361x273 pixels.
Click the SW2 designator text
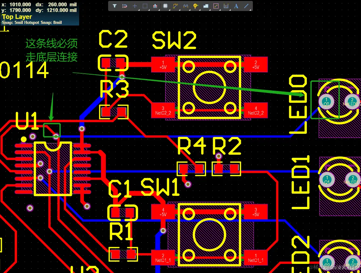pos(174,41)
